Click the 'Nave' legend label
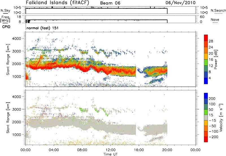The width and height of the screenshot is (226, 156). coord(215,19)
